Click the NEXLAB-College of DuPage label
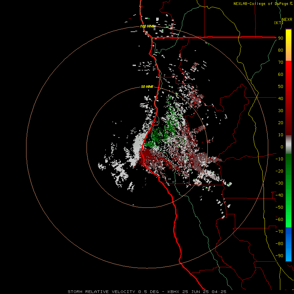The image size is (294, 294). [x=261, y=4]
